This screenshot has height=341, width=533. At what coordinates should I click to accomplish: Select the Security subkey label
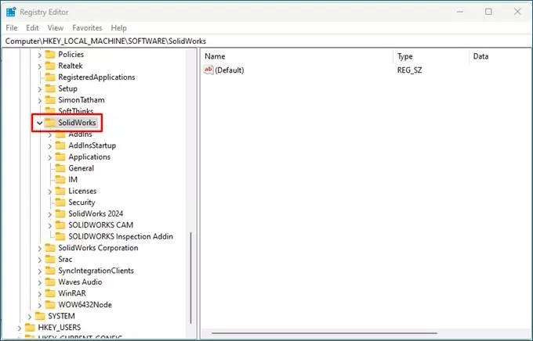click(x=82, y=203)
